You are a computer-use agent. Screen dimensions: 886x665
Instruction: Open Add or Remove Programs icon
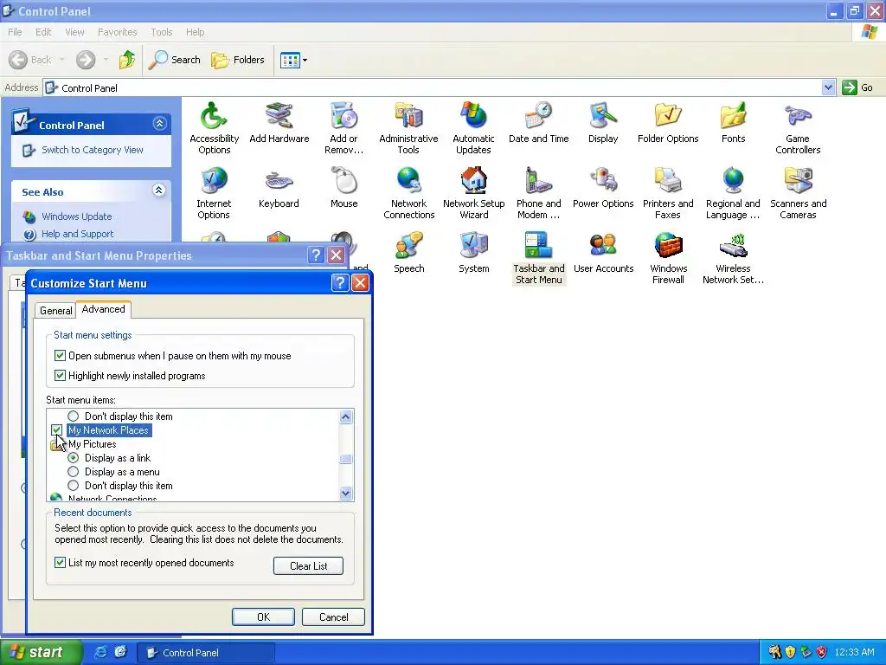click(x=343, y=127)
